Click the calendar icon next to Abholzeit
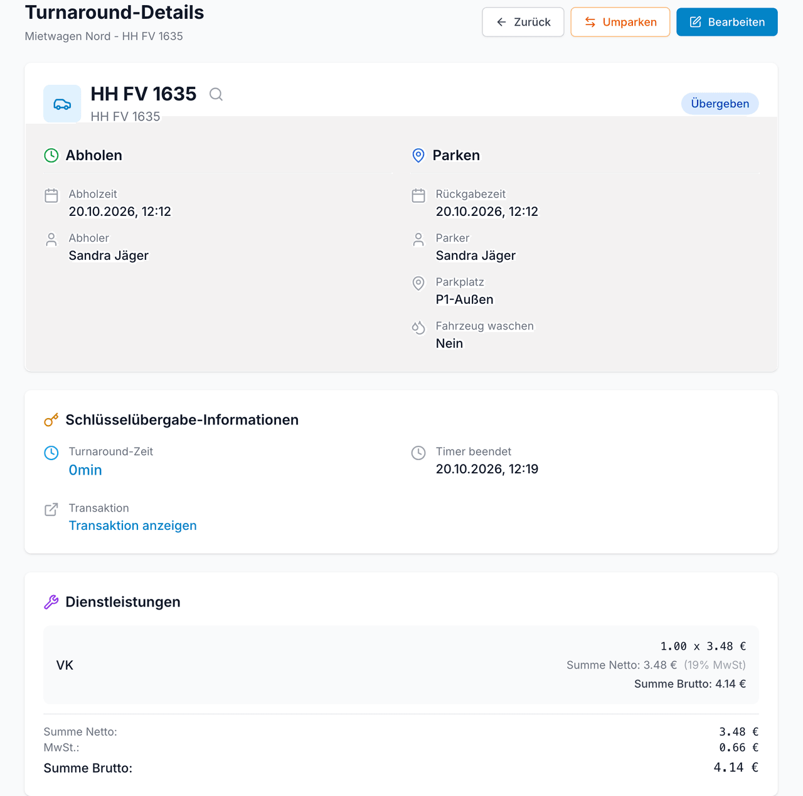803x796 pixels. click(51, 195)
